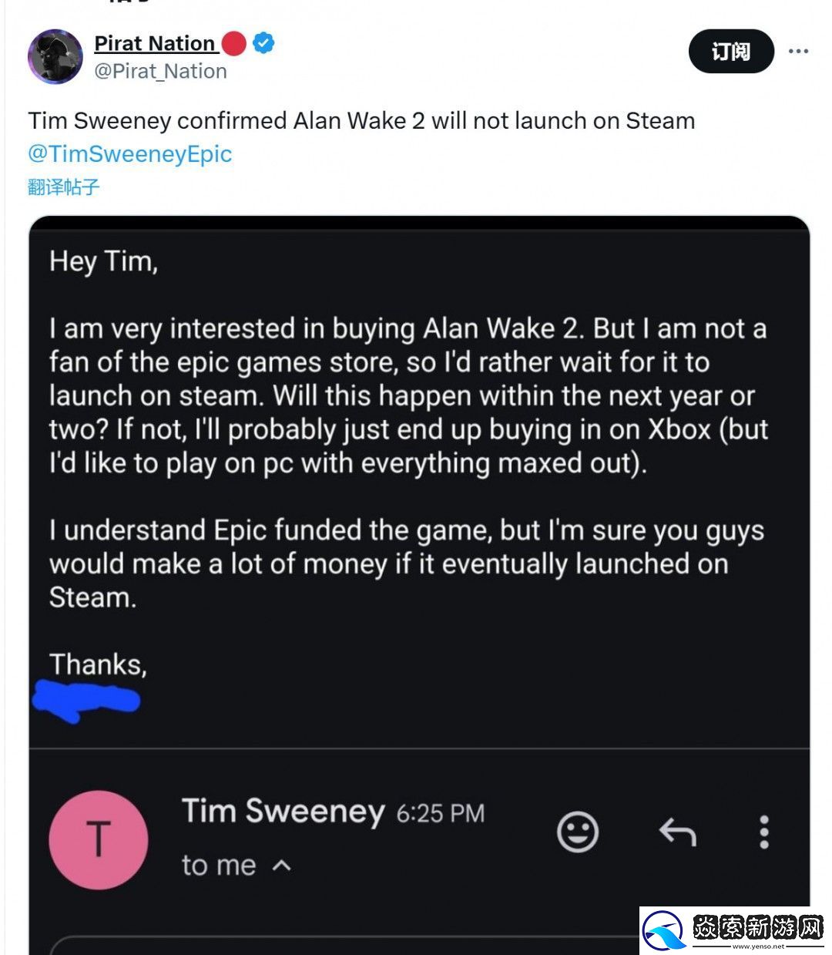The height and width of the screenshot is (955, 832).
Task: Click Tim Sweeney's pink T avatar circle
Action: 98,840
